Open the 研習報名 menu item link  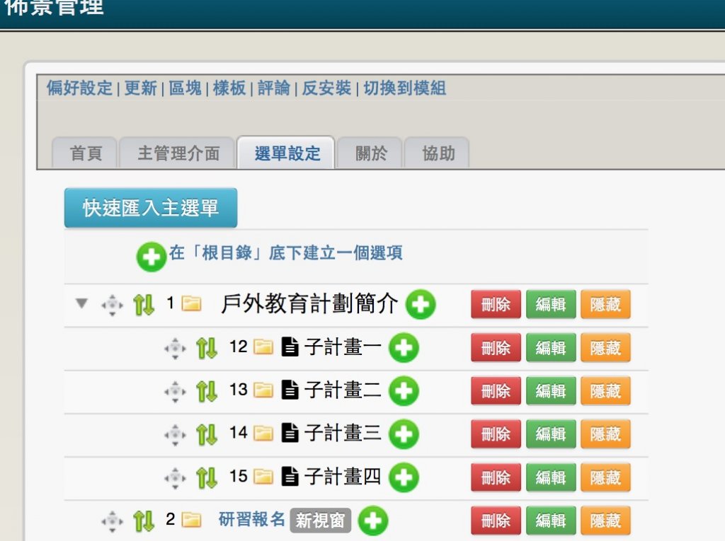pyautogui.click(x=251, y=520)
